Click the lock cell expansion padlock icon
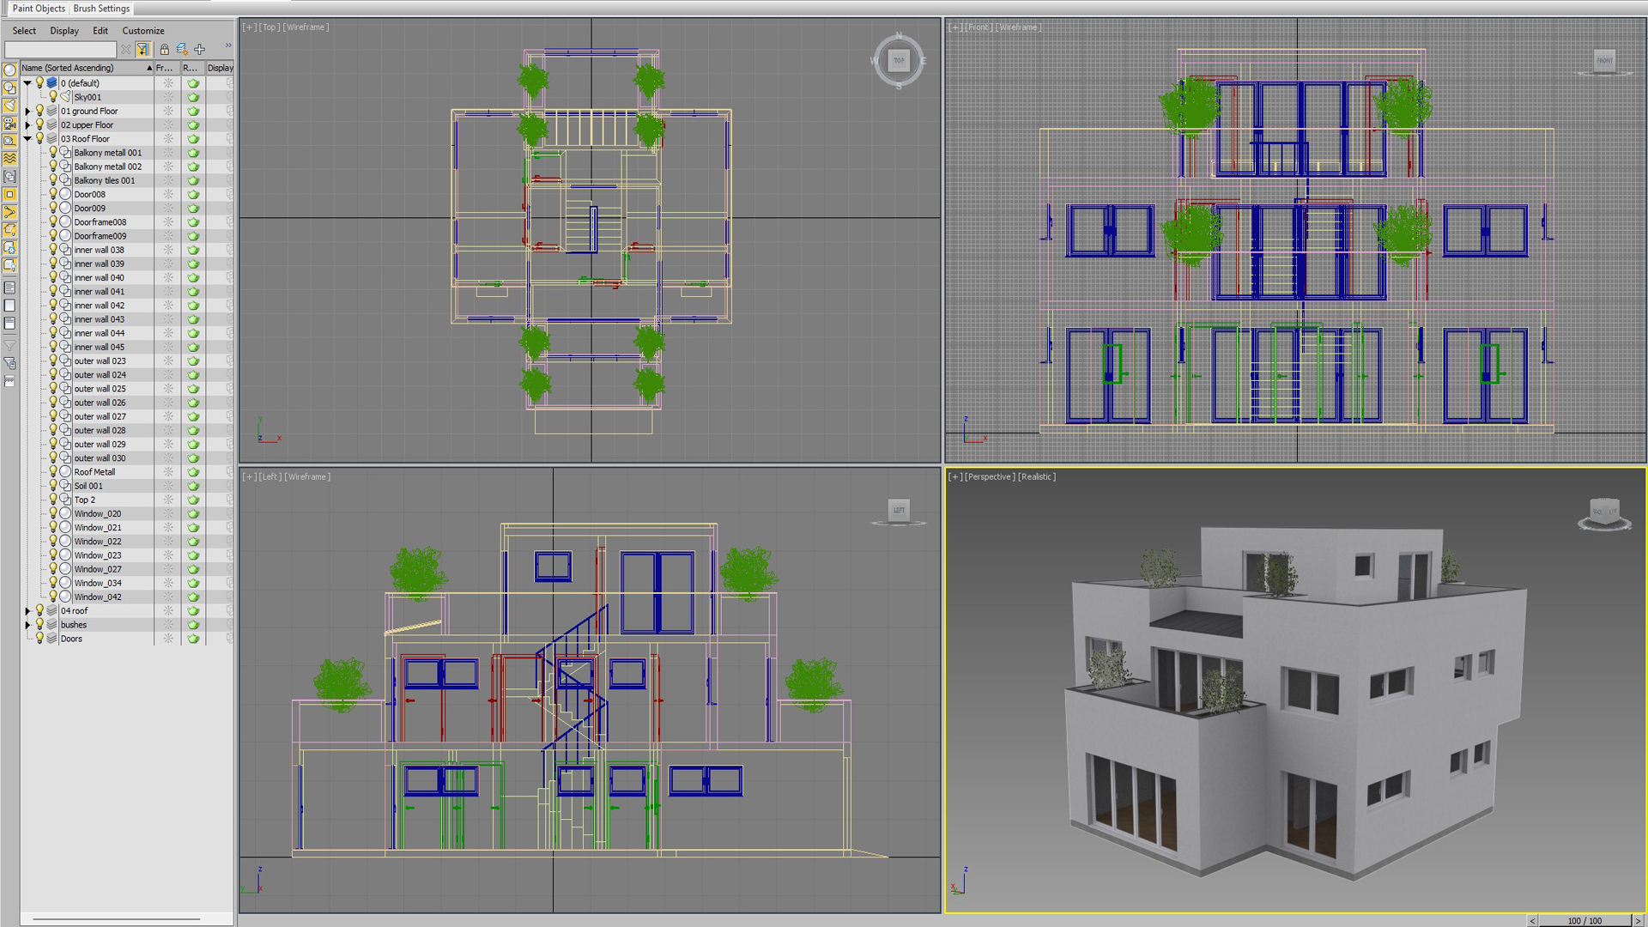Viewport: 1648px width, 927px height. coord(164,50)
